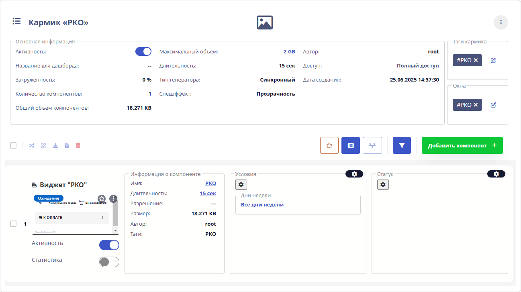Click Добавить компонент button
This screenshot has width=521, height=292.
(462, 145)
